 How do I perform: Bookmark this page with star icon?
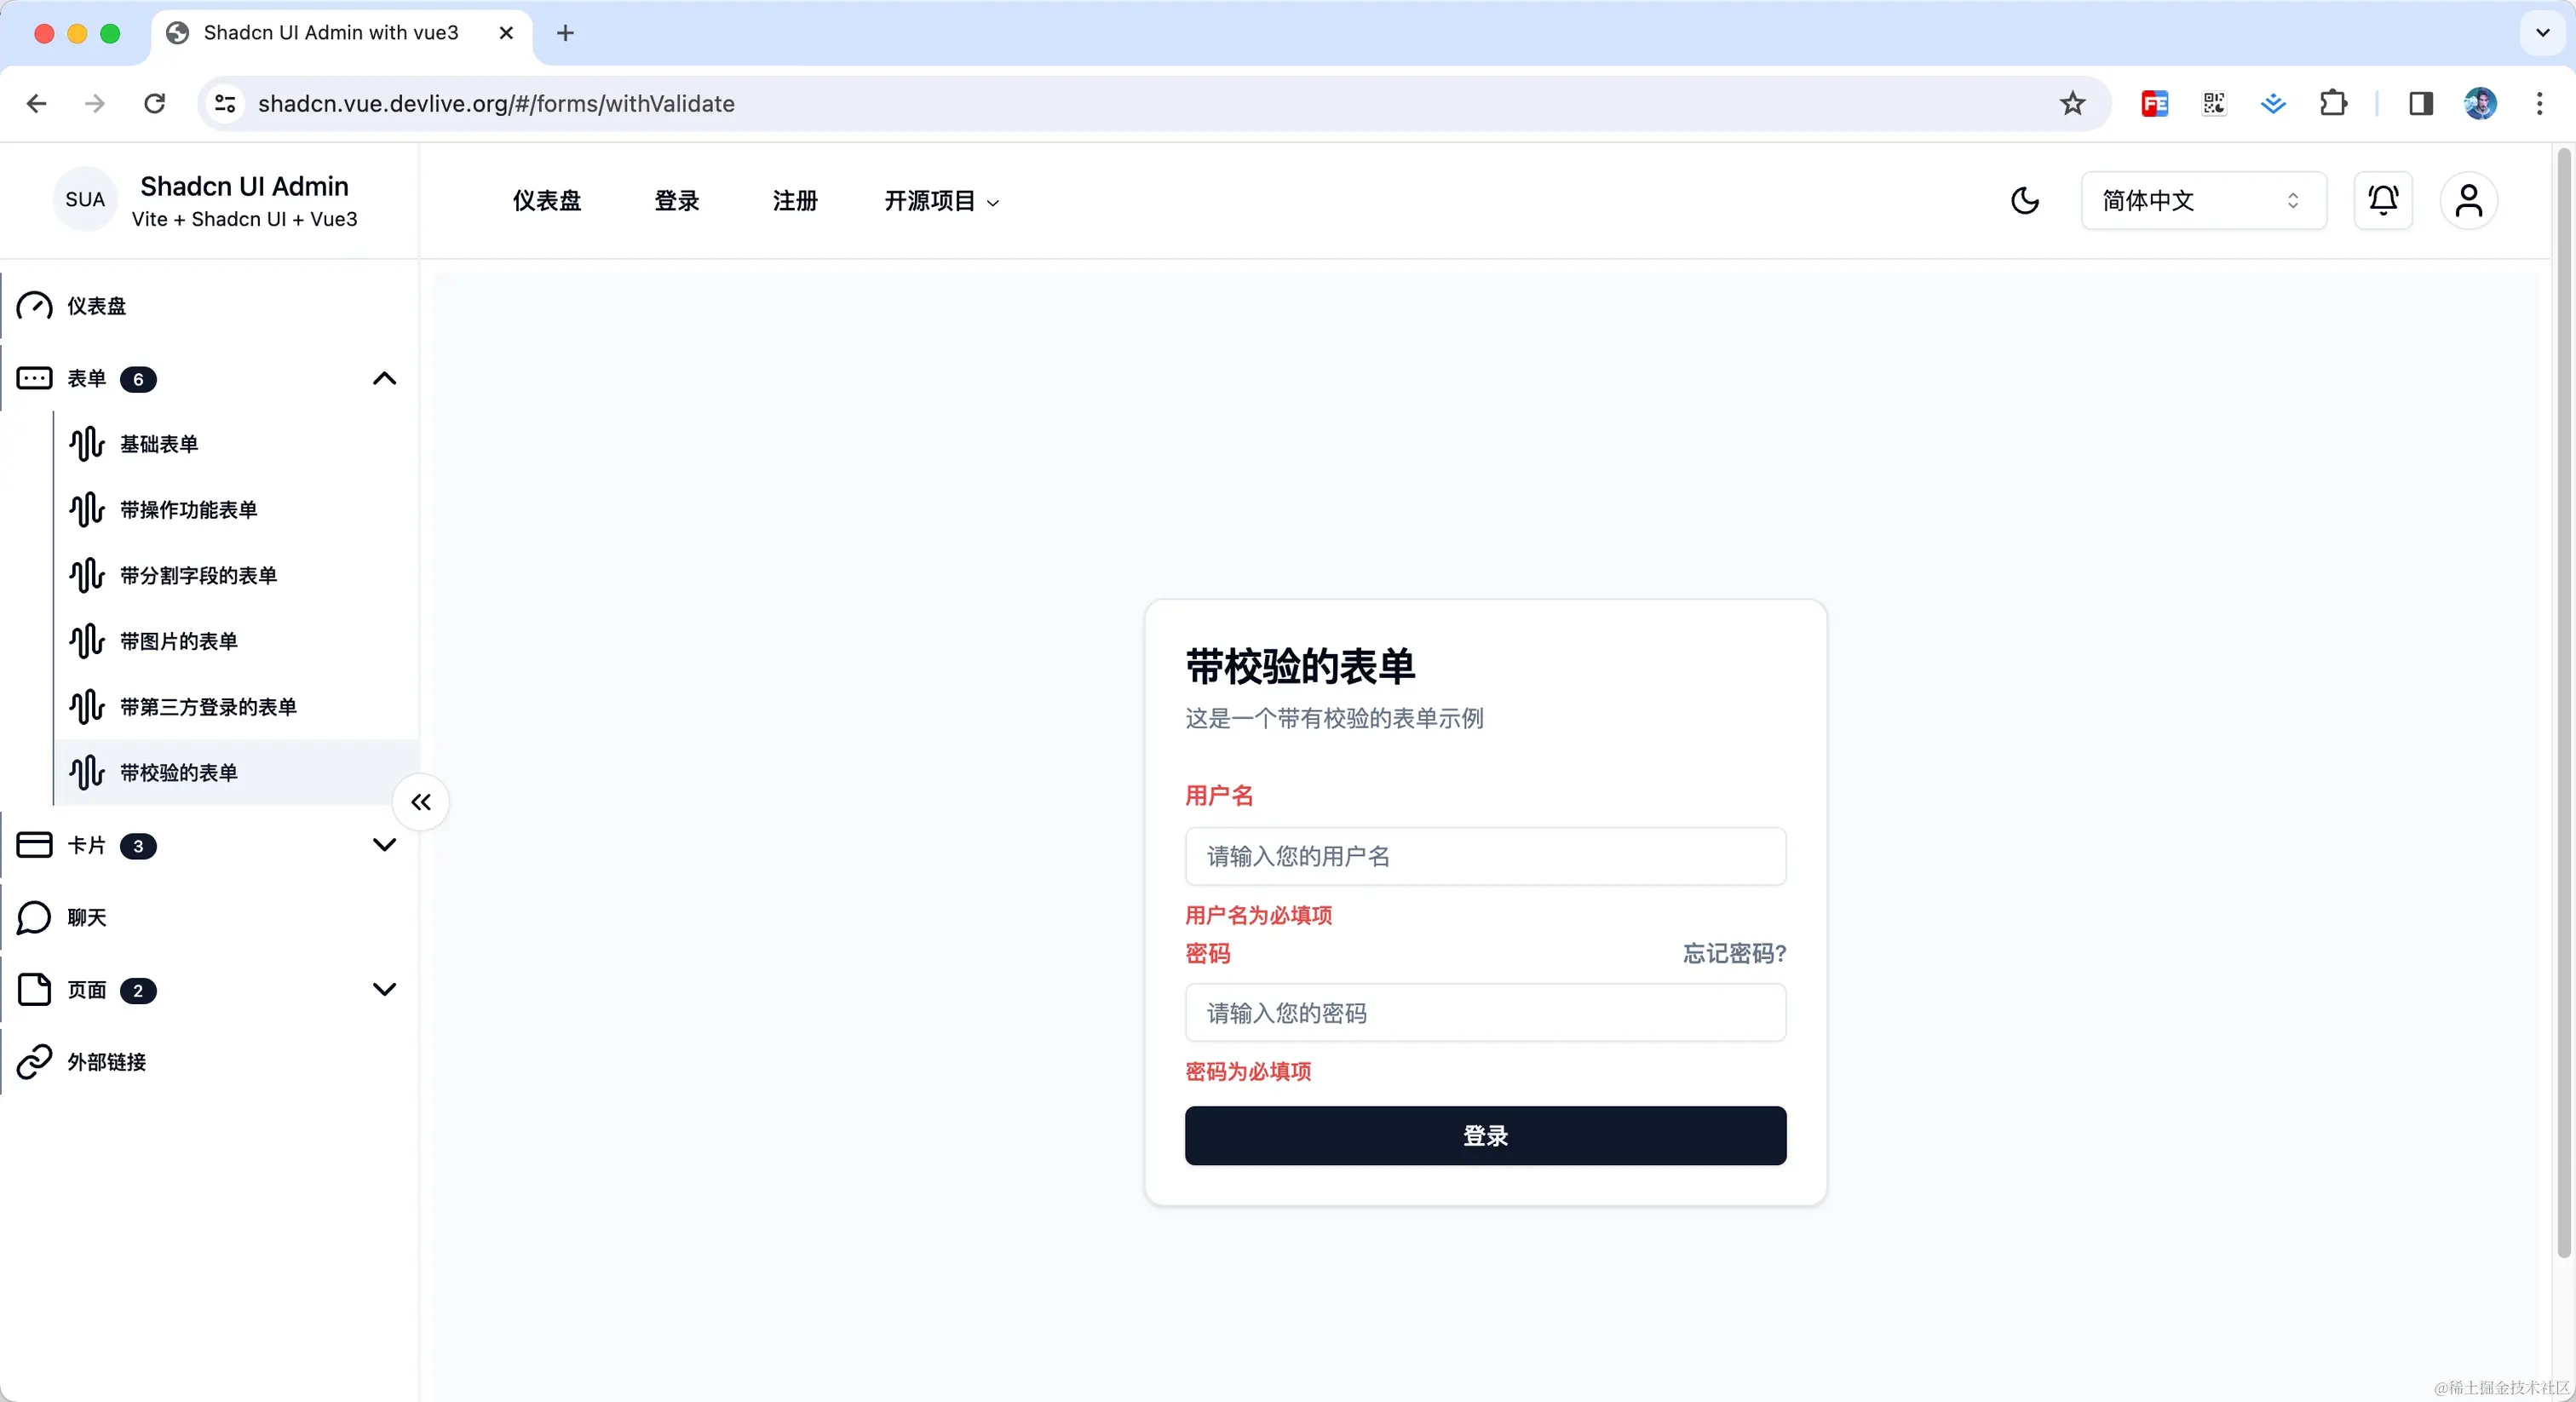coord(2072,104)
